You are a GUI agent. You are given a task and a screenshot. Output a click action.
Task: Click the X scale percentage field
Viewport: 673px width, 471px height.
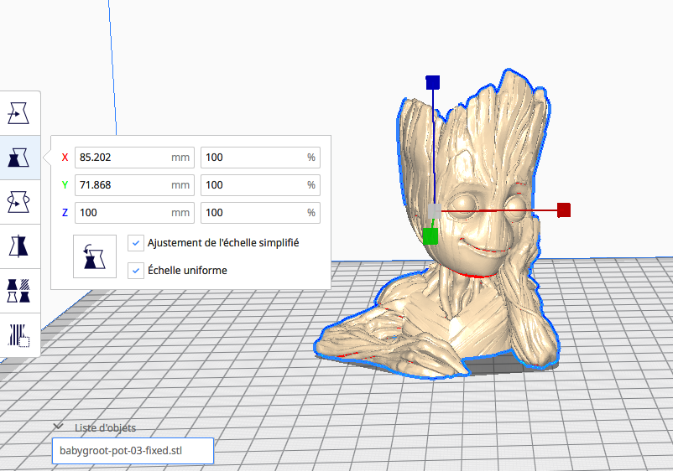[x=260, y=158]
